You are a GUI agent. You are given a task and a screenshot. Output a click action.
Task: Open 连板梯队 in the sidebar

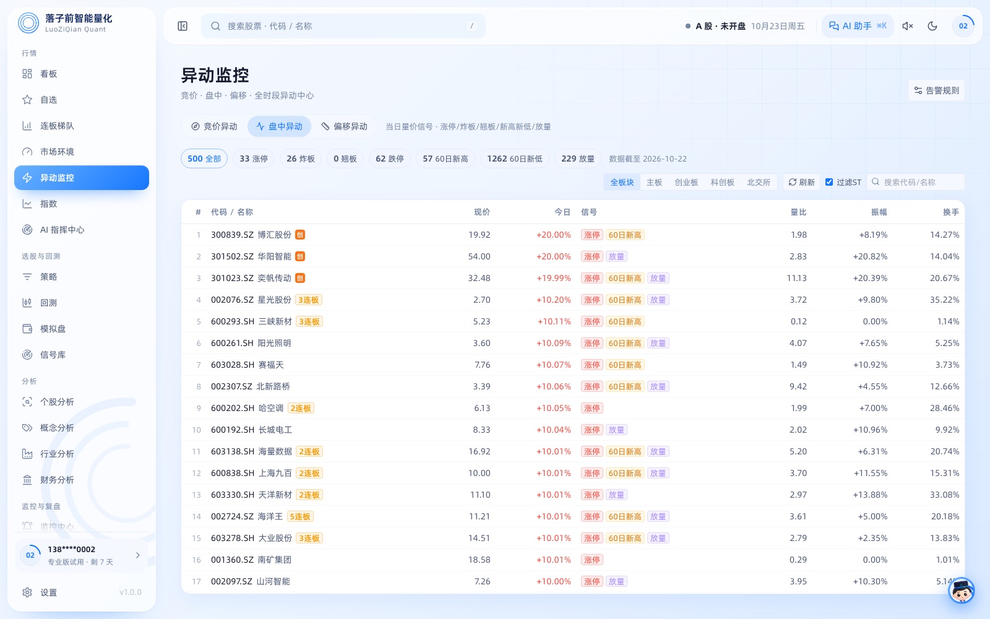click(82, 126)
